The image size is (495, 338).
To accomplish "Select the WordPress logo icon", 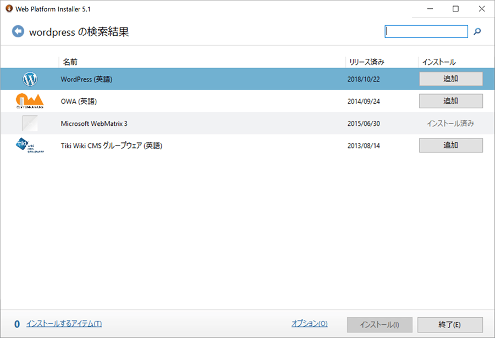I will (x=30, y=79).
